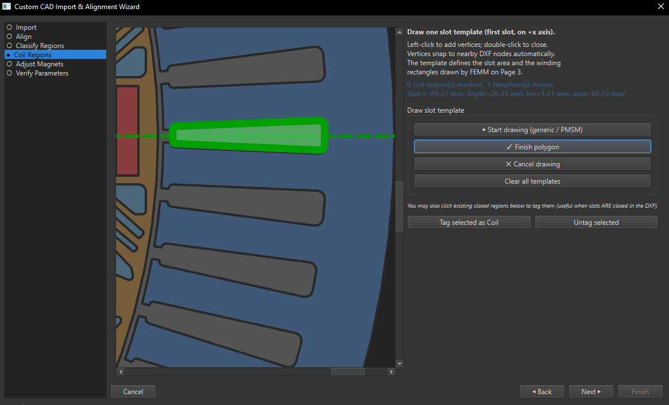
Task: Click the Finish polygon button
Action: 532,146
